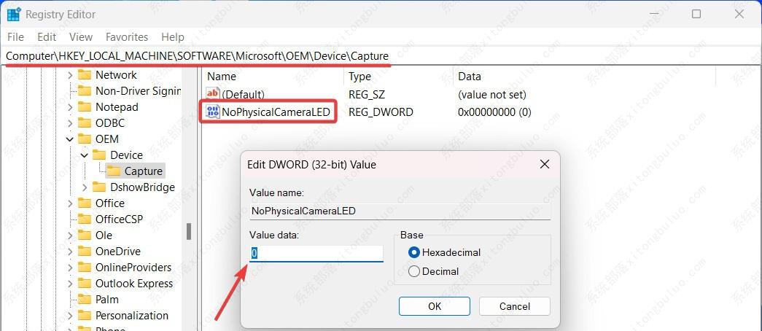The height and width of the screenshot is (331, 762).
Task: Click the (Default) string value icon
Action: click(x=213, y=94)
